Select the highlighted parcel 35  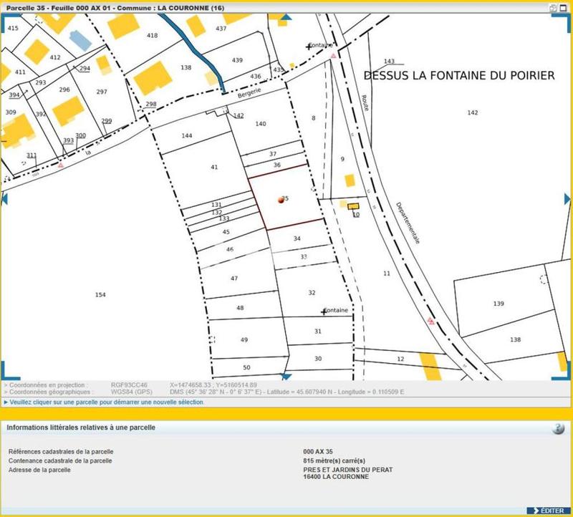281,199
